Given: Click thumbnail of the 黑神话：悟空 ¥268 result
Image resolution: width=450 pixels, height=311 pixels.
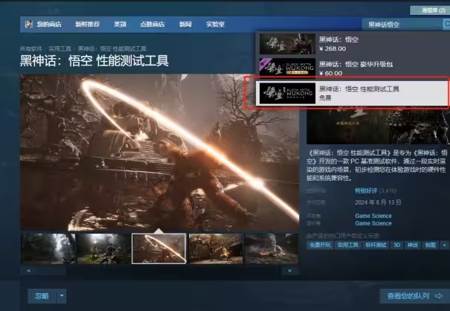Looking at the screenshot, I should (287, 44).
